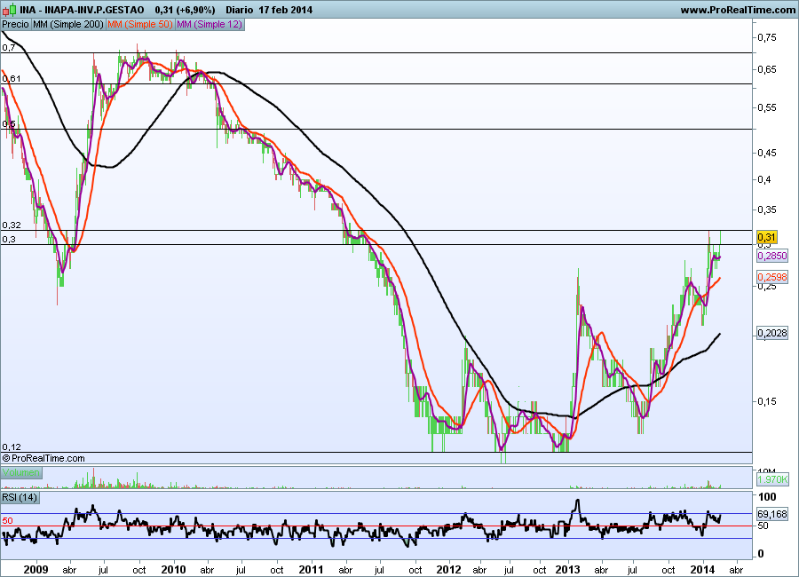The width and height of the screenshot is (799, 577).
Task: Open www.ProRealTime.com link at top right
Action: (x=738, y=10)
